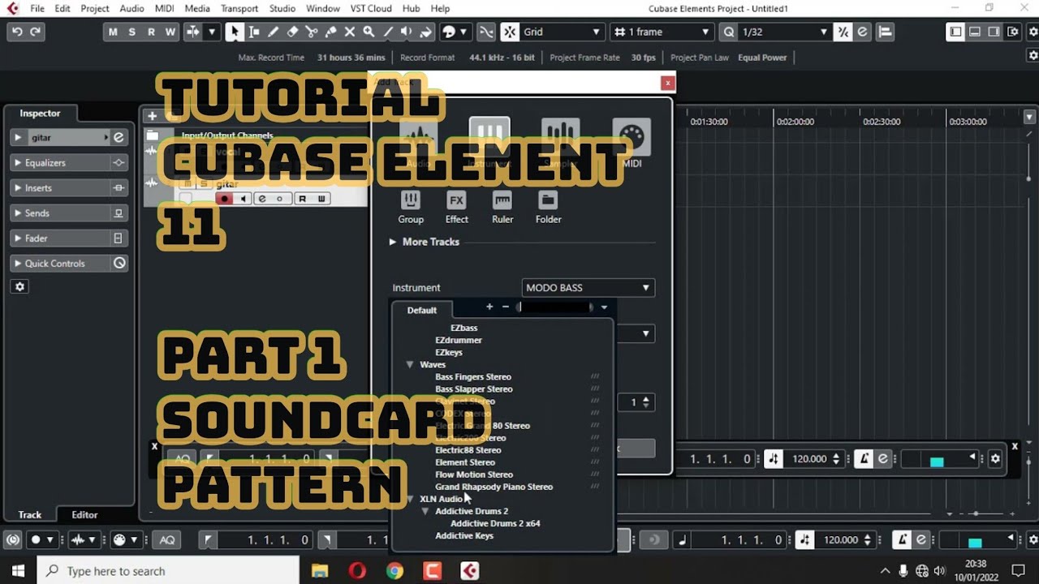Click the Undo arrow icon
The width and height of the screenshot is (1039, 584).
tap(17, 32)
